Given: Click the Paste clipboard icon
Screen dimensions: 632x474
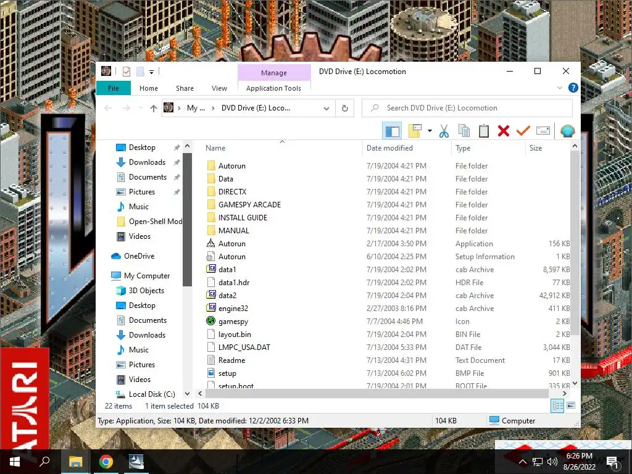Looking at the screenshot, I should 484,131.
